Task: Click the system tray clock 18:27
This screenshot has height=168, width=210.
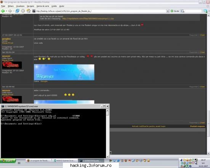Action: pyautogui.click(x=203, y=160)
